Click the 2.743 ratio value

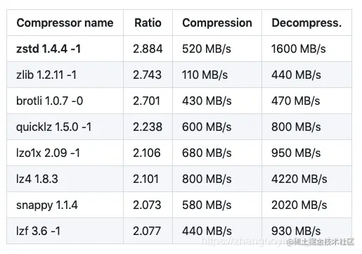147,75
